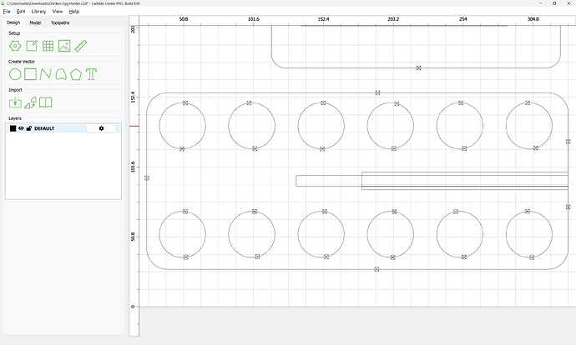The width and height of the screenshot is (576, 345).
Task: Select the Rectangle vector tool
Action: [30, 75]
